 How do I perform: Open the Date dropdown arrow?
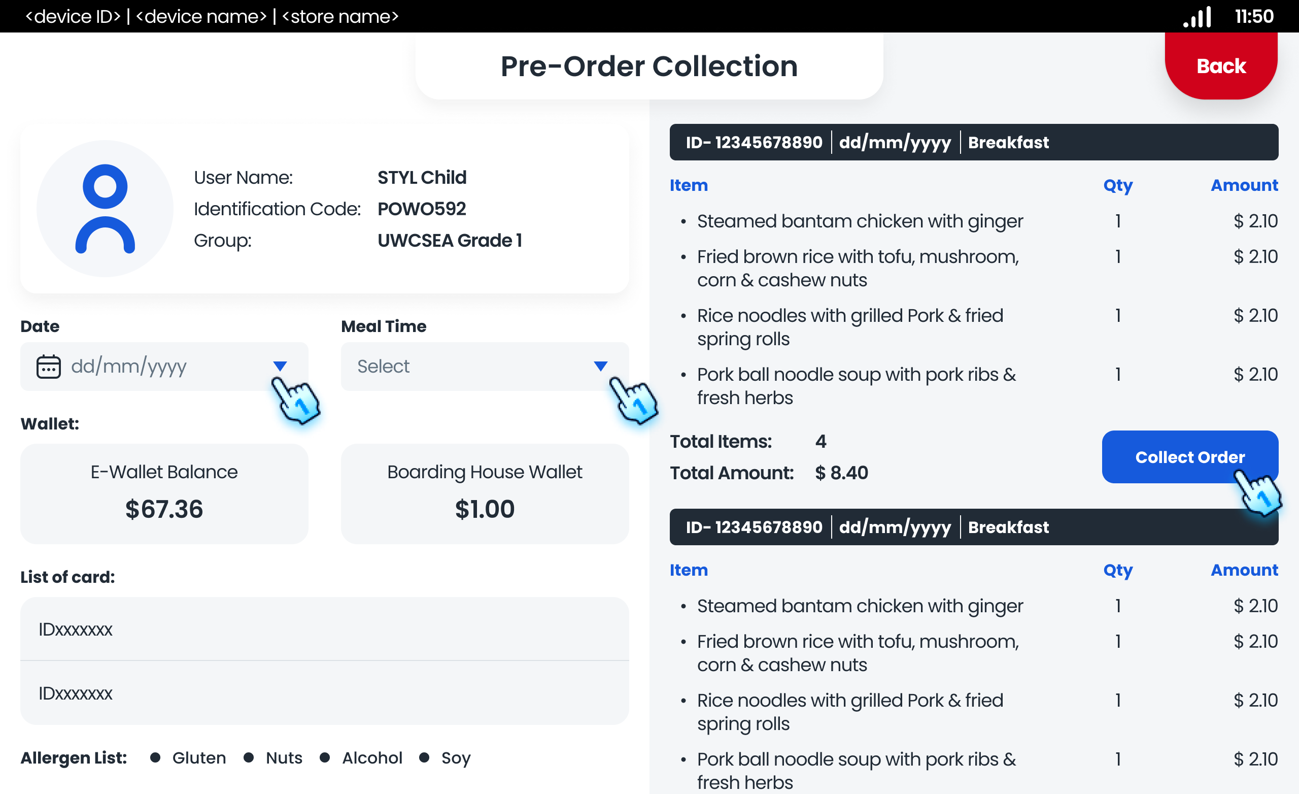281,366
